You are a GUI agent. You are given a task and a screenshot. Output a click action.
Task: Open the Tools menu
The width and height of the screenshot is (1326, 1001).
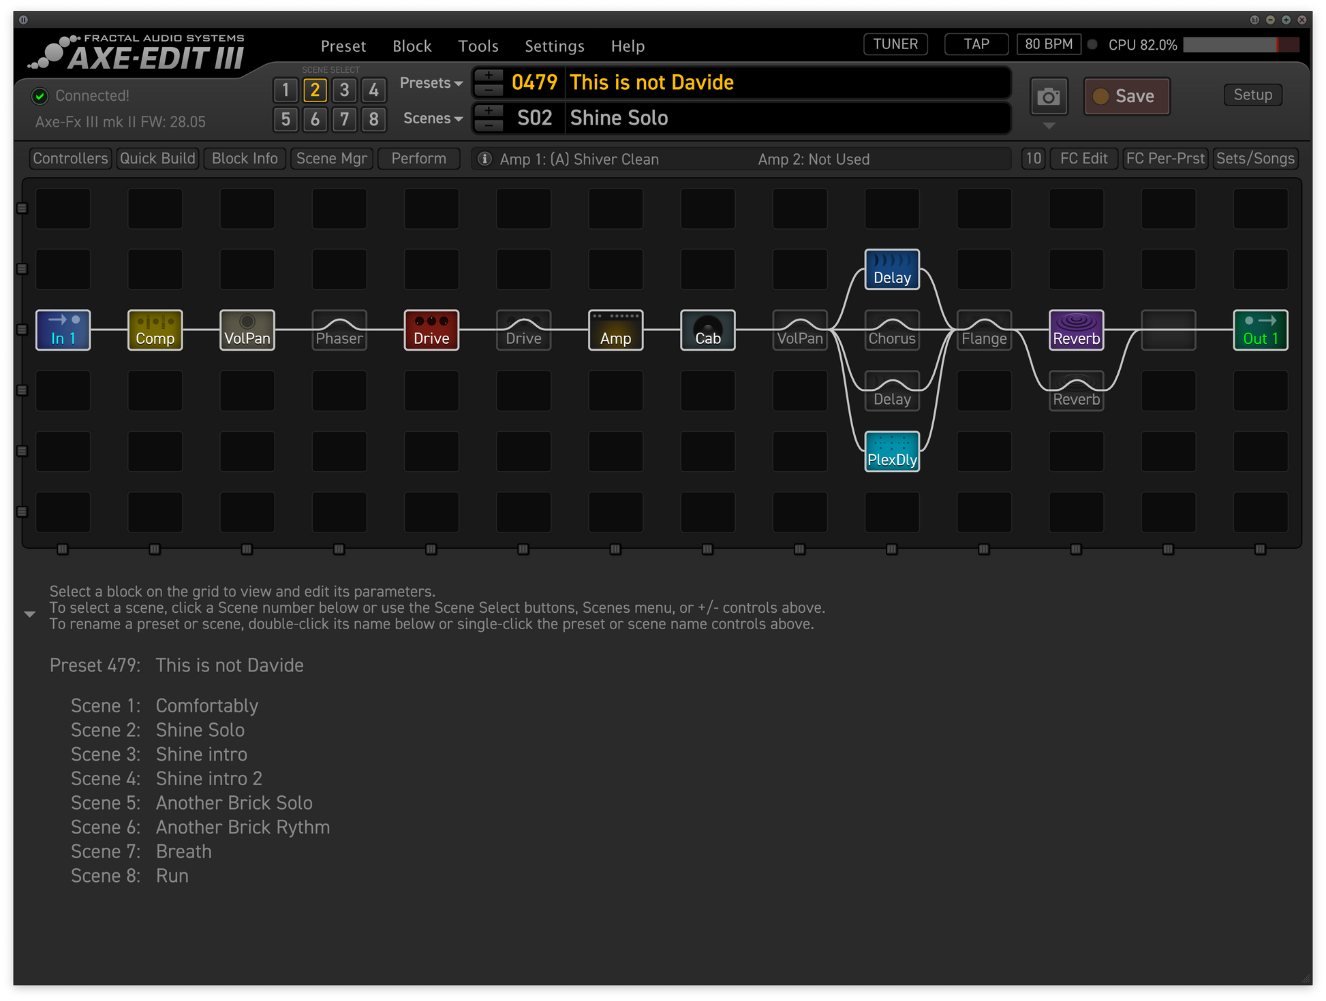pos(478,46)
